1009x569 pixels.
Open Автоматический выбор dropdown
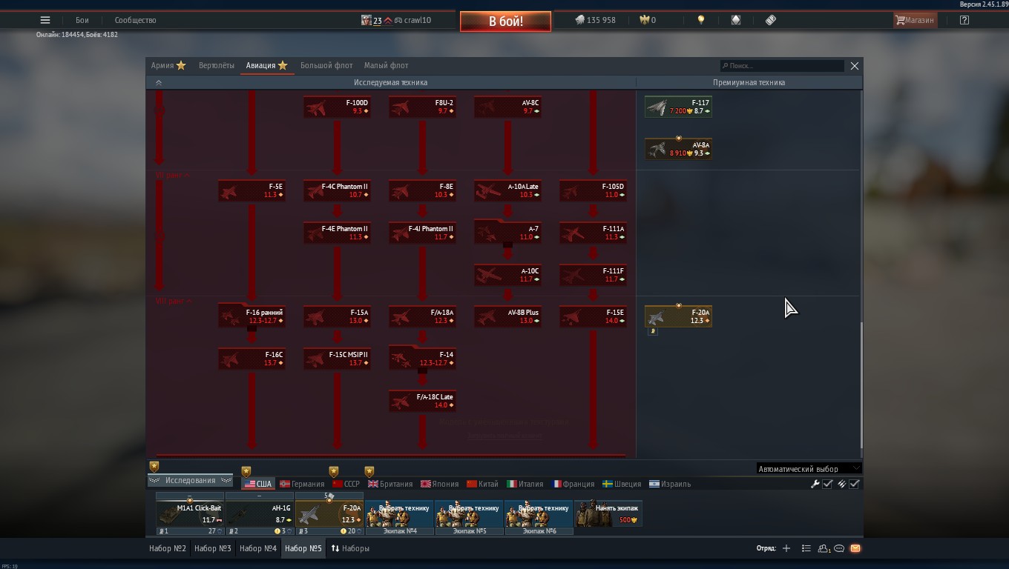(x=809, y=468)
